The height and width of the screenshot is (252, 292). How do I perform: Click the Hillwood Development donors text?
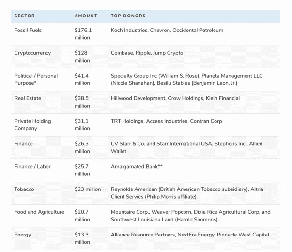click(175, 98)
